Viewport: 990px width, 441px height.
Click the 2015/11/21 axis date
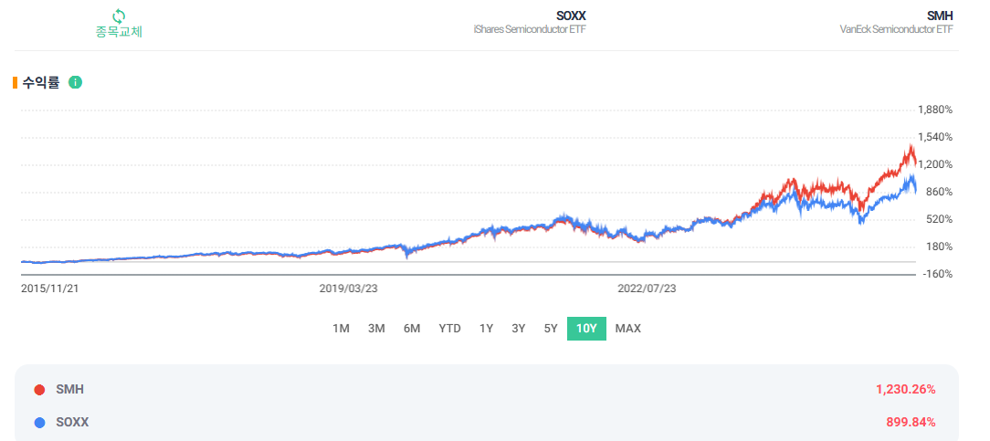pos(50,288)
